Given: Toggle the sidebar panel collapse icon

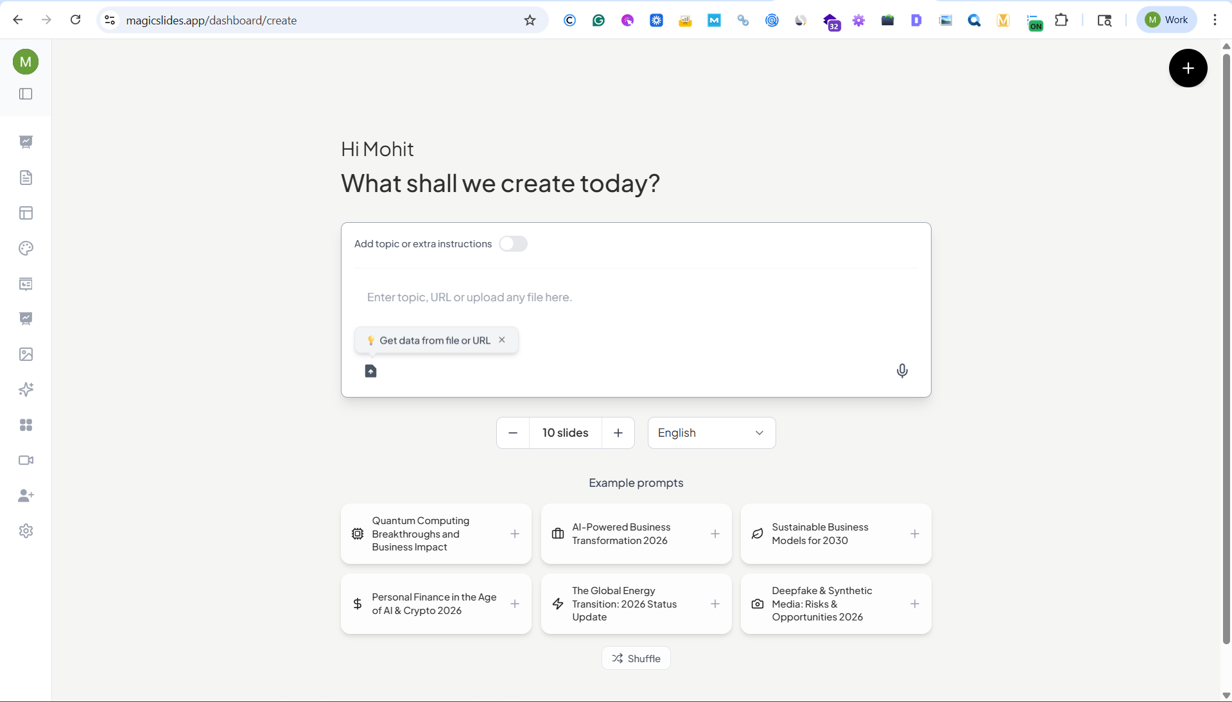Looking at the screenshot, I should (x=26, y=94).
